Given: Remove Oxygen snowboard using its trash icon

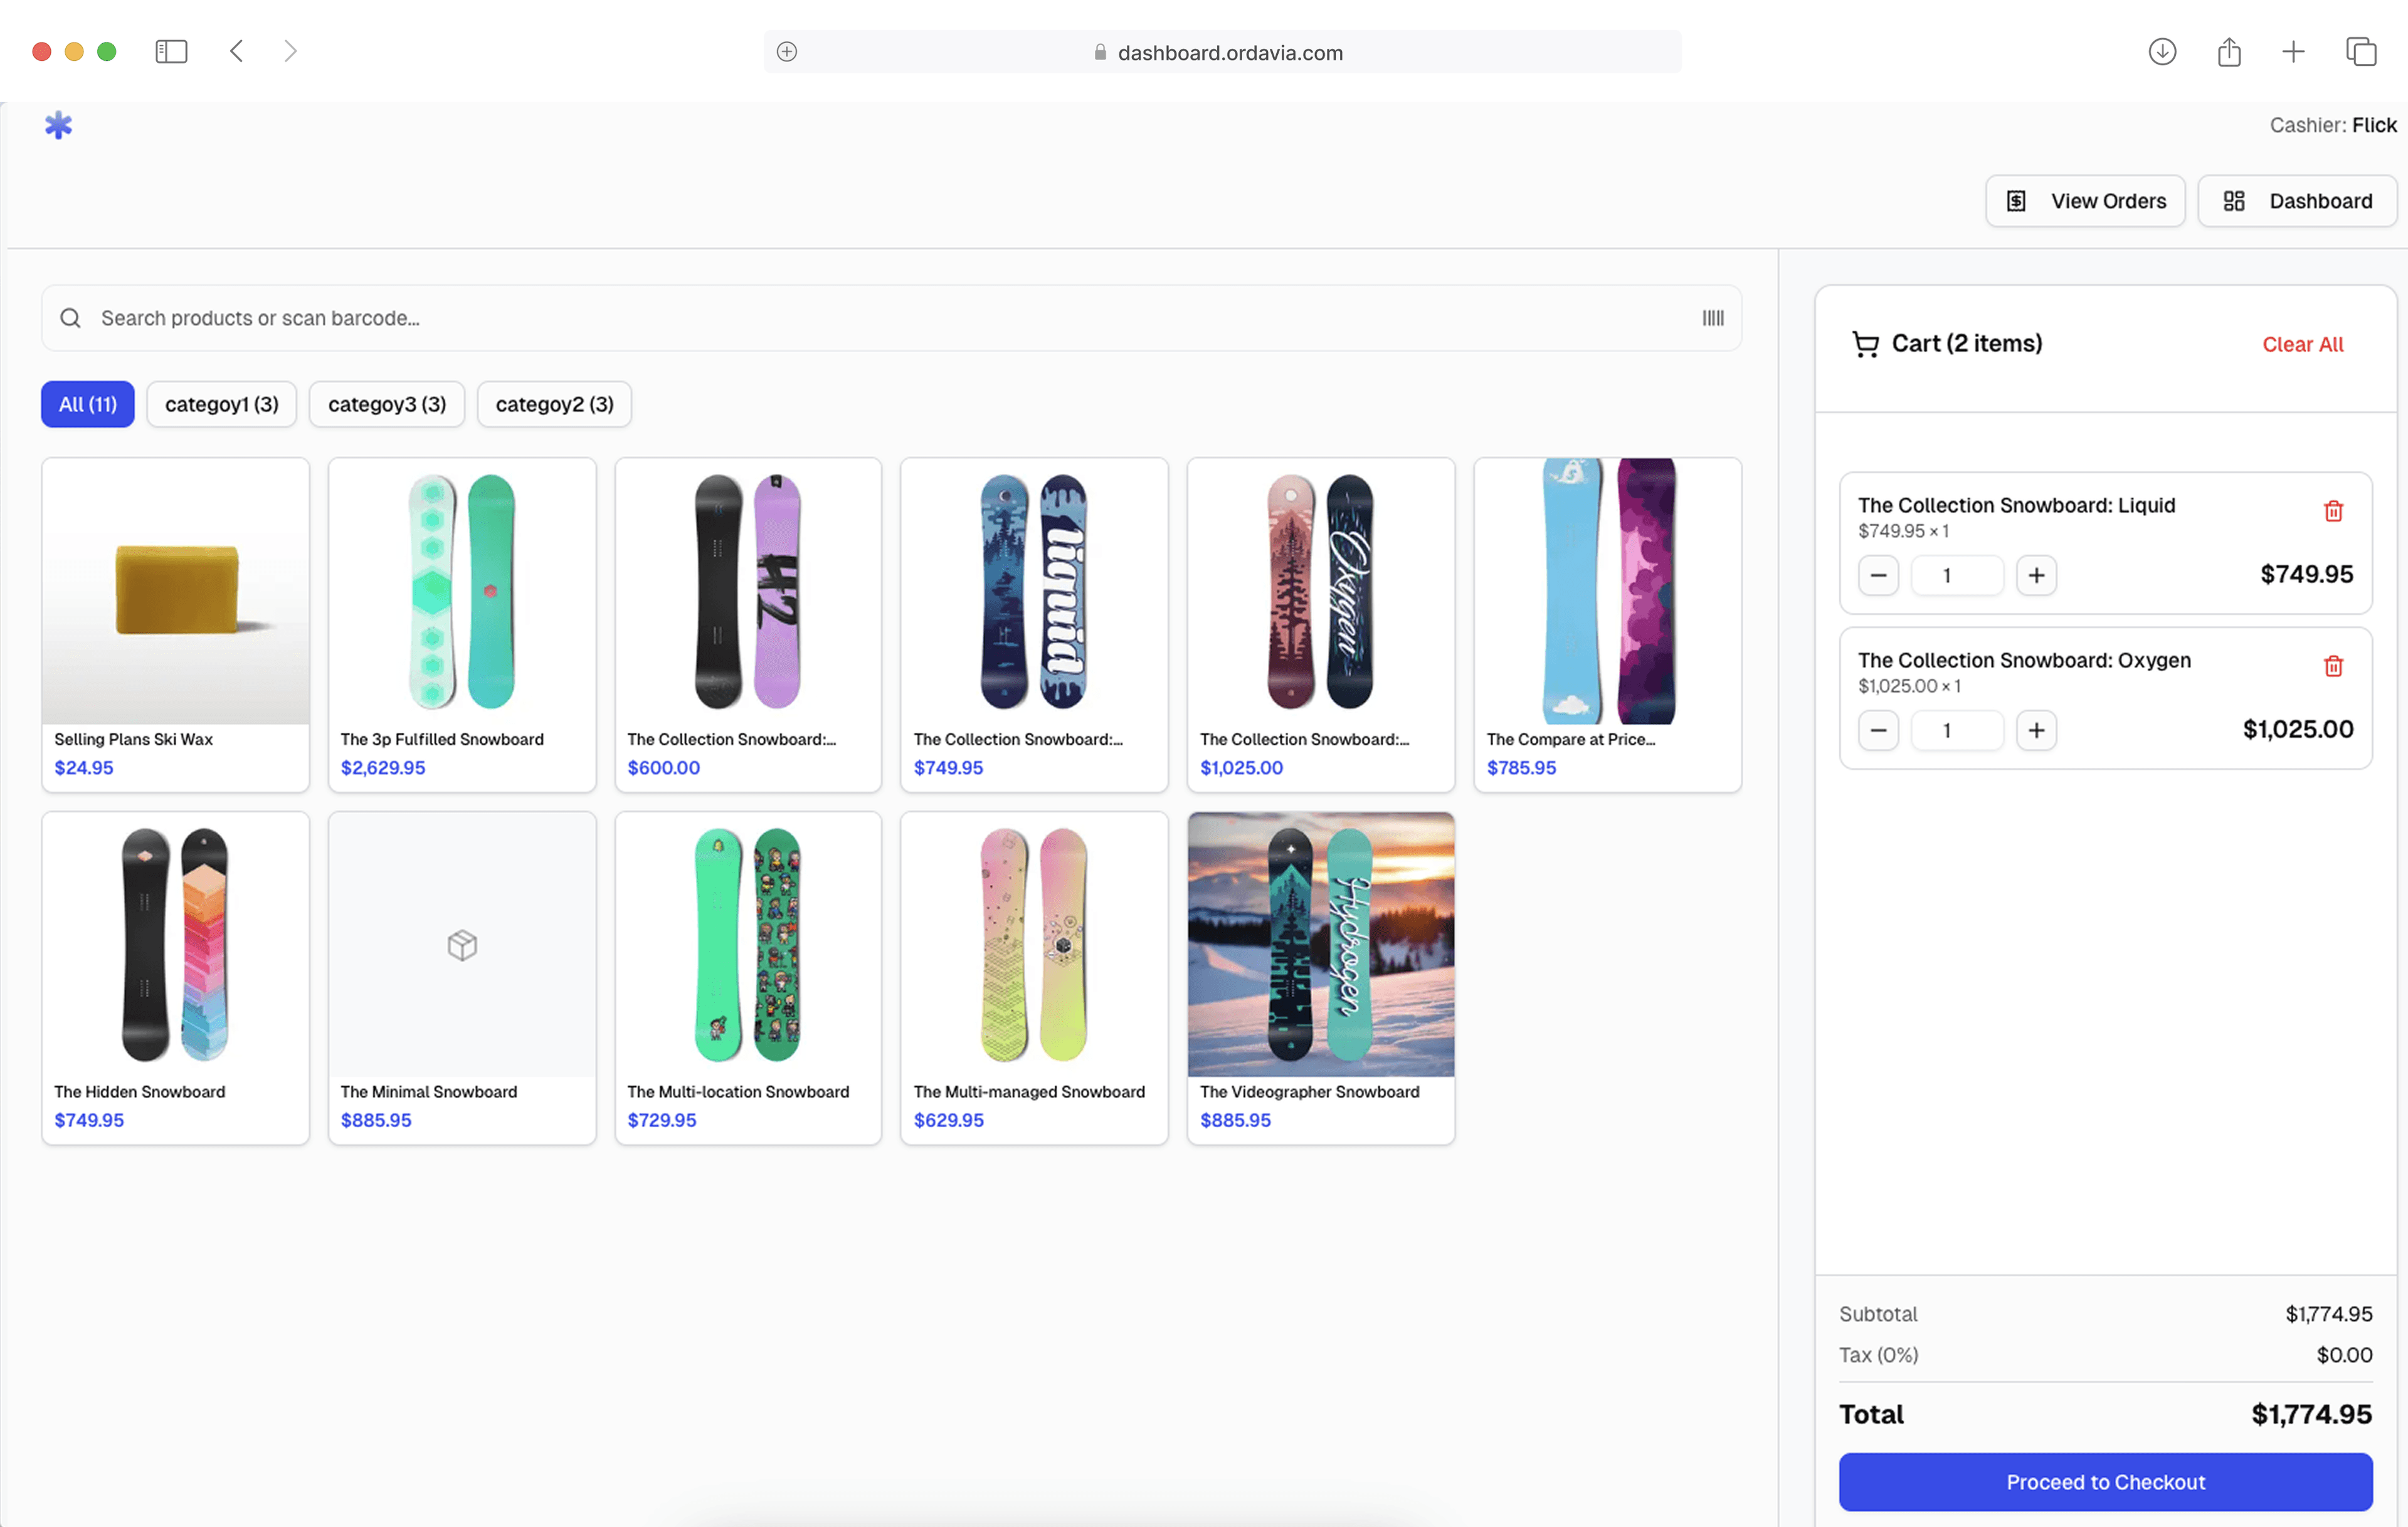Looking at the screenshot, I should [2332, 666].
